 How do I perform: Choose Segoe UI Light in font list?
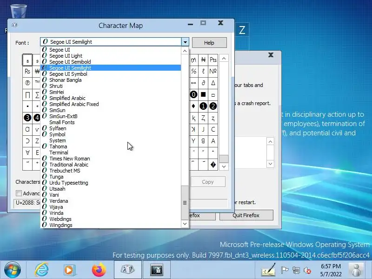pos(111,56)
